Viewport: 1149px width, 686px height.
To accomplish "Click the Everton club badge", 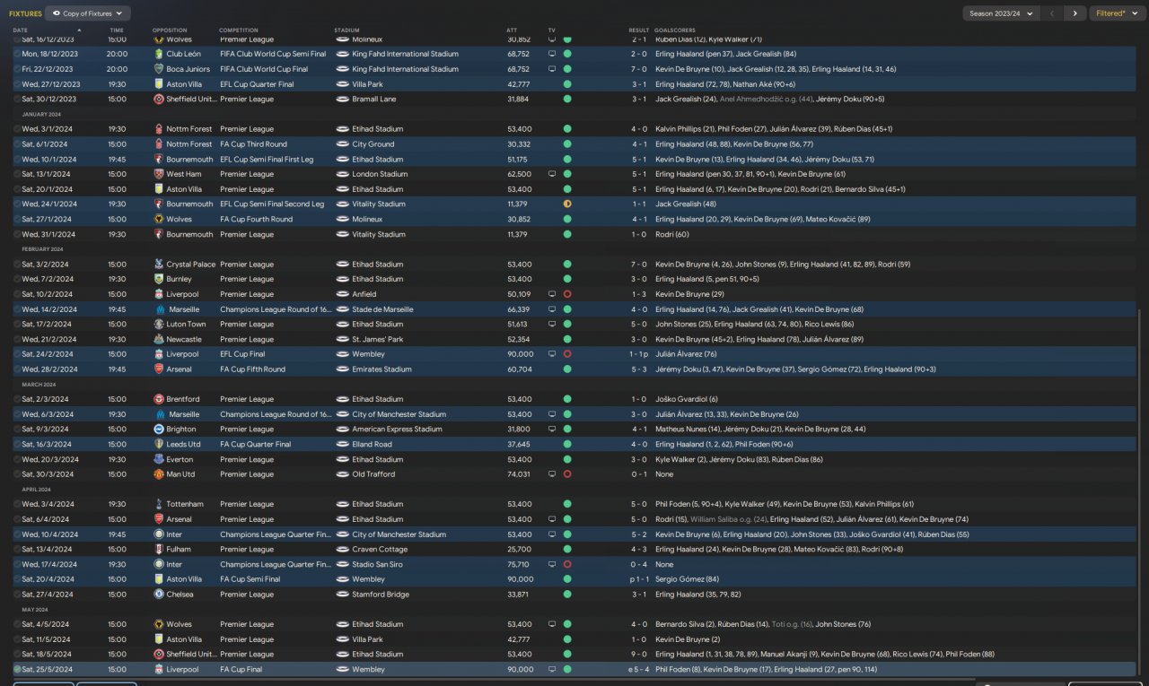I will [159, 459].
